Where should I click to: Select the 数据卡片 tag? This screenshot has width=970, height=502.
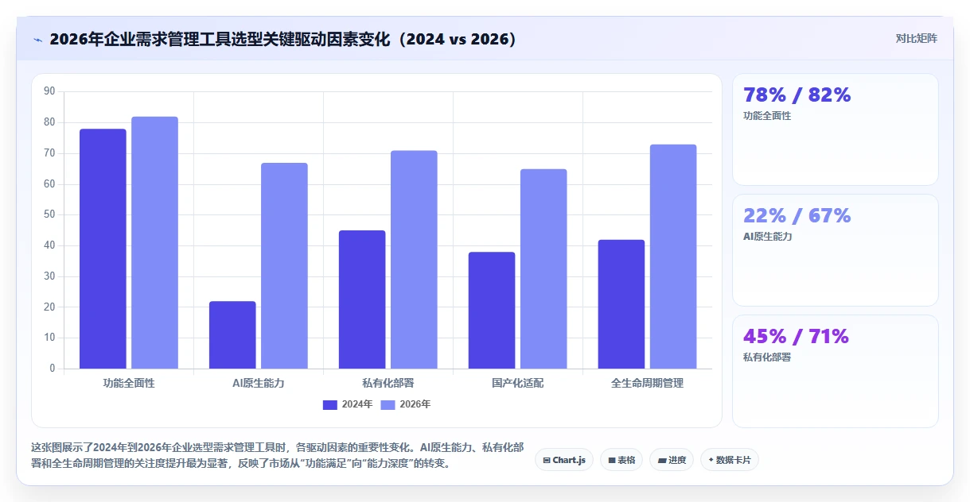point(729,460)
